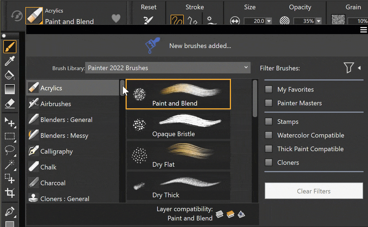368x227 pixels.
Task: Open the panel hamburger menu
Action: (363, 29)
